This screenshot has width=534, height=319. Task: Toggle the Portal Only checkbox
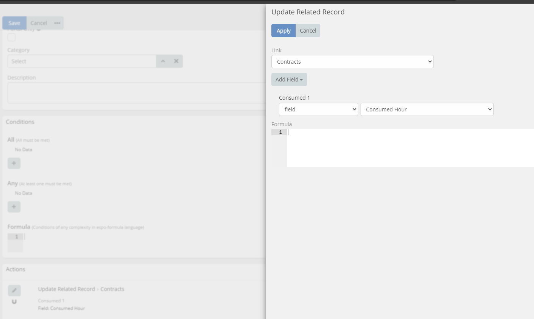pos(12,37)
